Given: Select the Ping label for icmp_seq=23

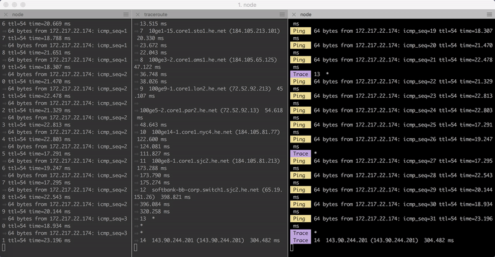Looking at the screenshot, I should 301,96.
